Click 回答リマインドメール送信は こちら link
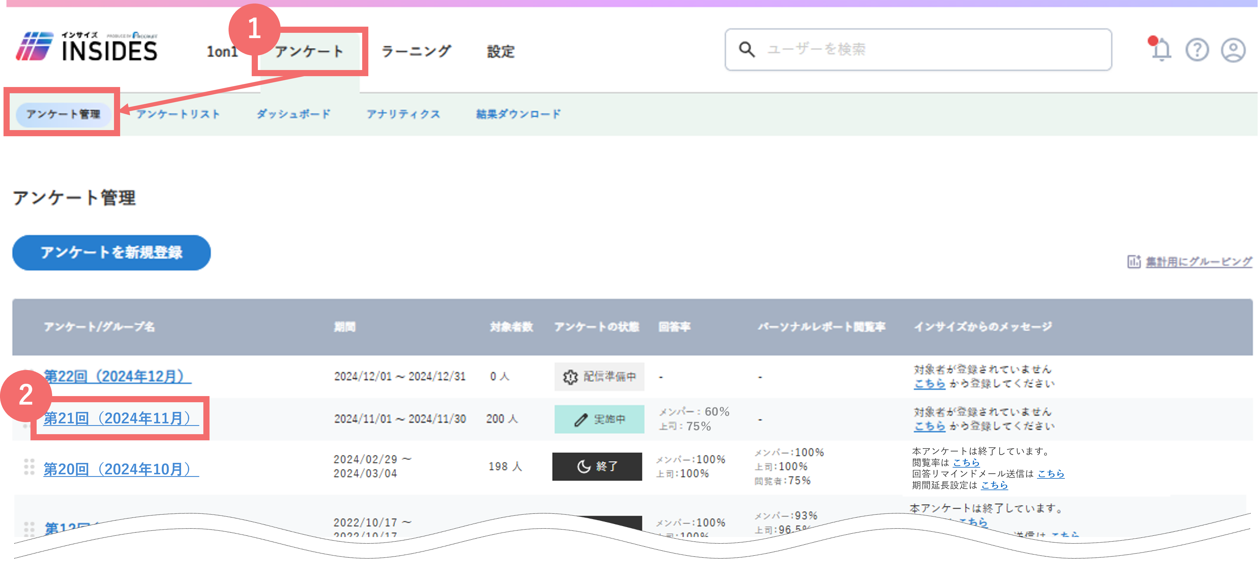 point(1051,473)
